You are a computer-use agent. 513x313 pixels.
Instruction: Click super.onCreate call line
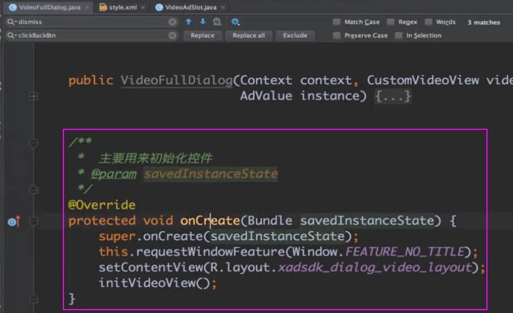(x=228, y=236)
